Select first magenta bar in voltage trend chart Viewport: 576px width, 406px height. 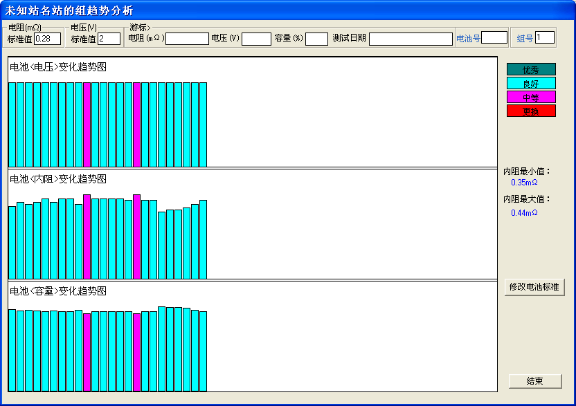(x=87, y=124)
